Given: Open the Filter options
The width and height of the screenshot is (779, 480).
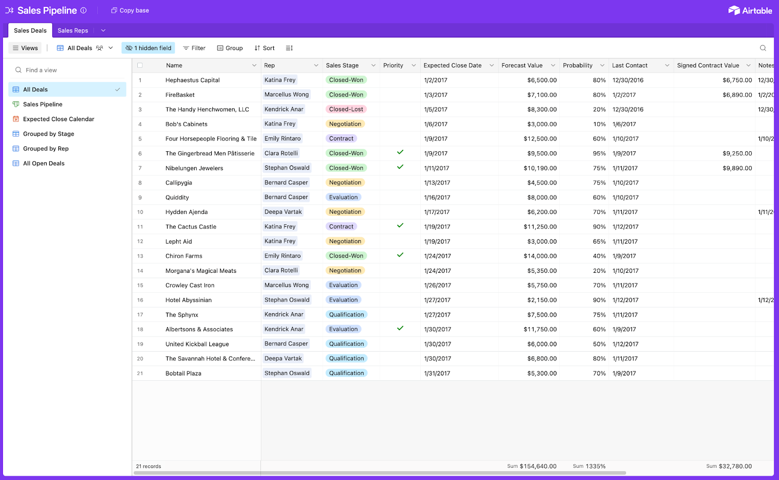Looking at the screenshot, I should point(194,48).
